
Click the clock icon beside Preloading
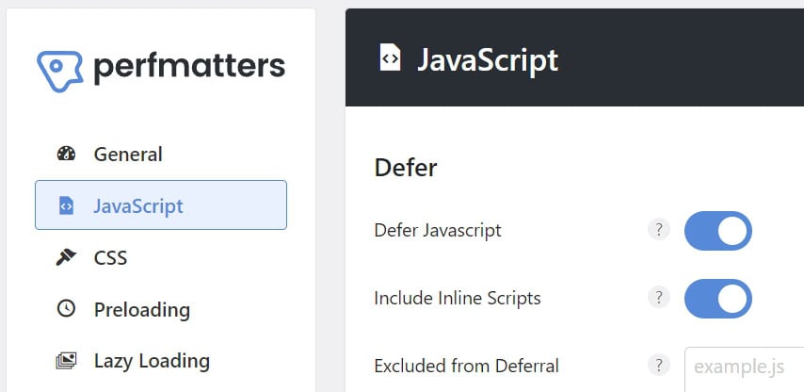pyautogui.click(x=66, y=309)
